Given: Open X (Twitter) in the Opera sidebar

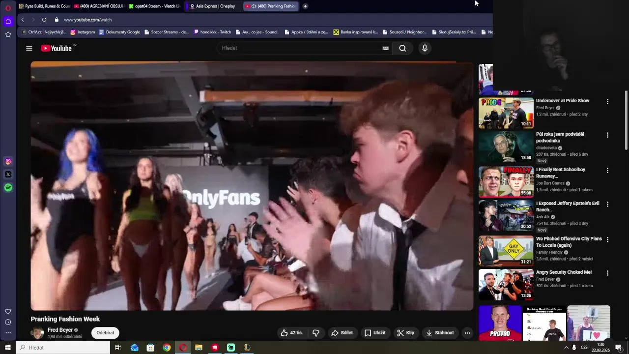Looking at the screenshot, I should pyautogui.click(x=8, y=175).
